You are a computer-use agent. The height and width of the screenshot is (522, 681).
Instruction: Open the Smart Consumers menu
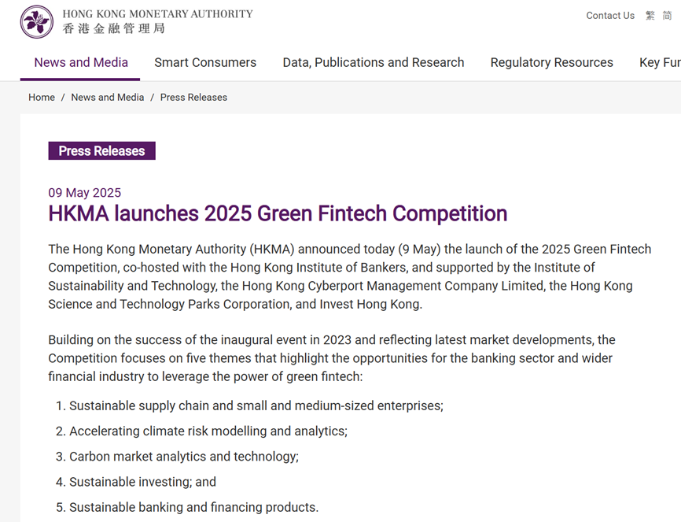pos(205,62)
